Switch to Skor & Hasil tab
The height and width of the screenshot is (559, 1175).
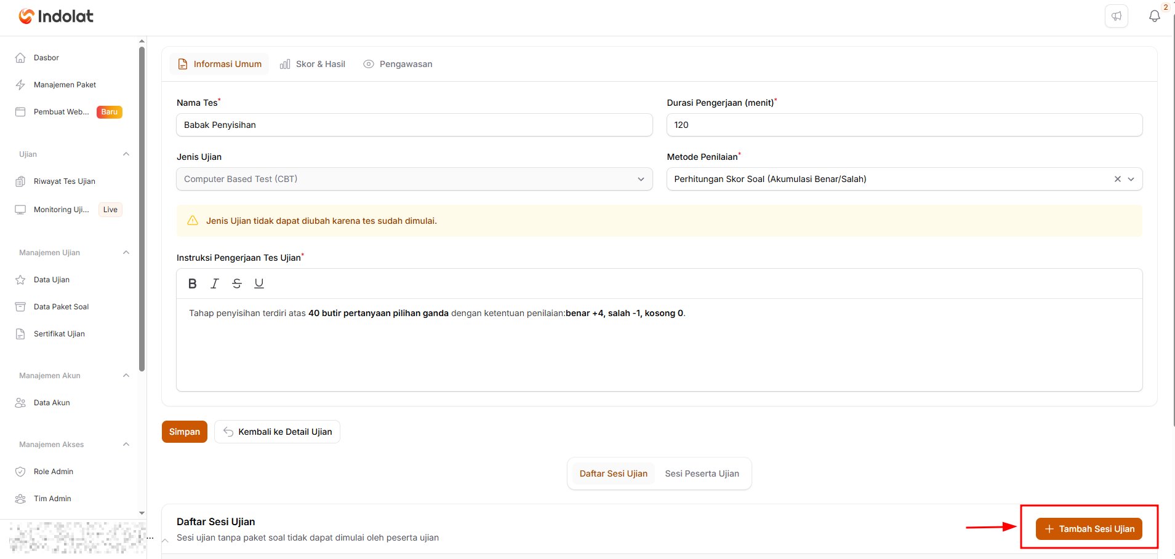[x=313, y=64]
